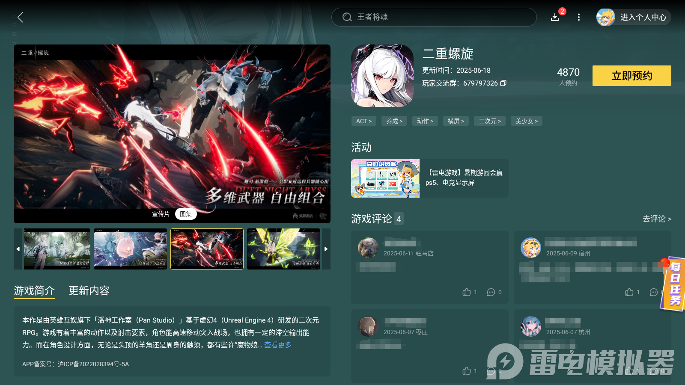Show next screenshot thumbnails

click(x=326, y=249)
